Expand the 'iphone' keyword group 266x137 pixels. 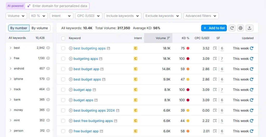coord(10,79)
